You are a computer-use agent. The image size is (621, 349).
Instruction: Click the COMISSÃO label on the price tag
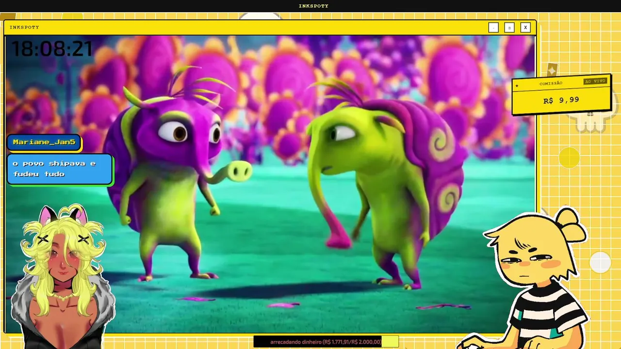(551, 83)
